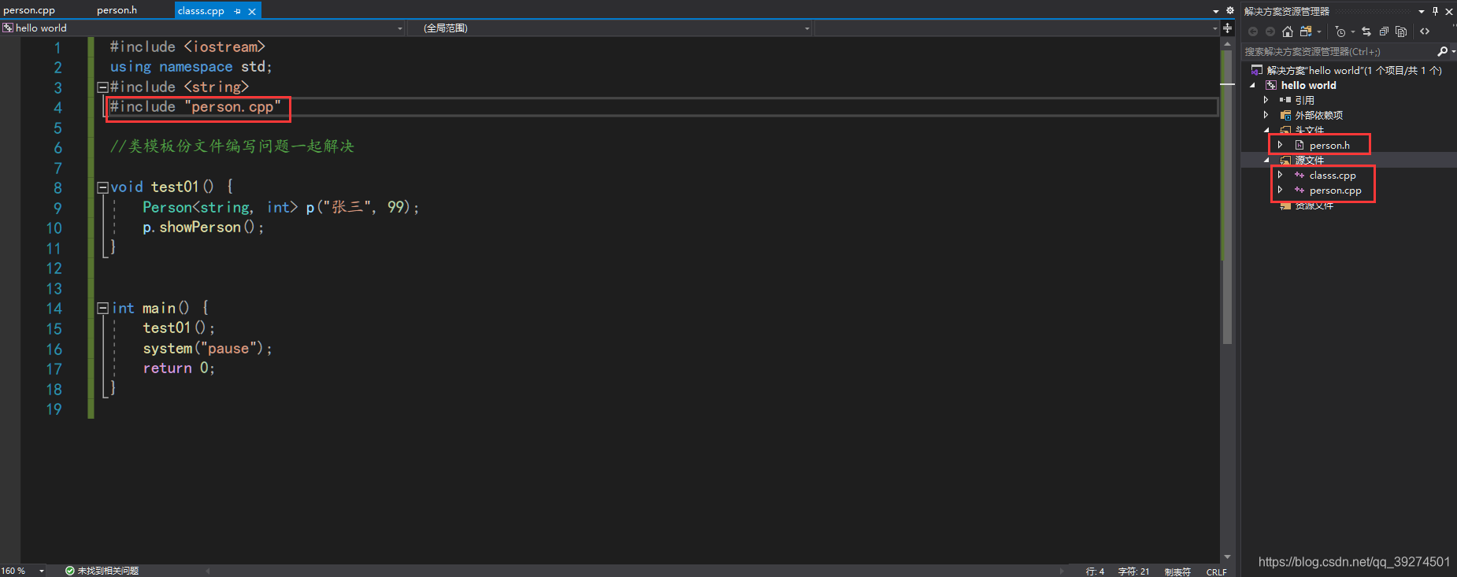Collapse the main function block
The height and width of the screenshot is (577, 1457).
[x=102, y=309]
